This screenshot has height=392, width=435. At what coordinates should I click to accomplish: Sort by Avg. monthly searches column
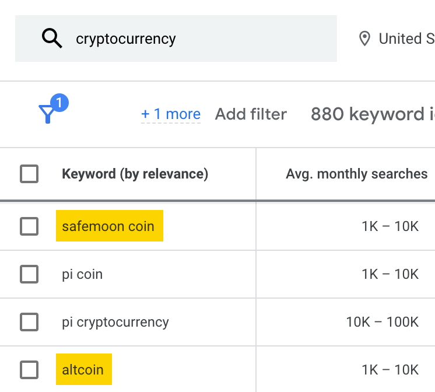356,174
